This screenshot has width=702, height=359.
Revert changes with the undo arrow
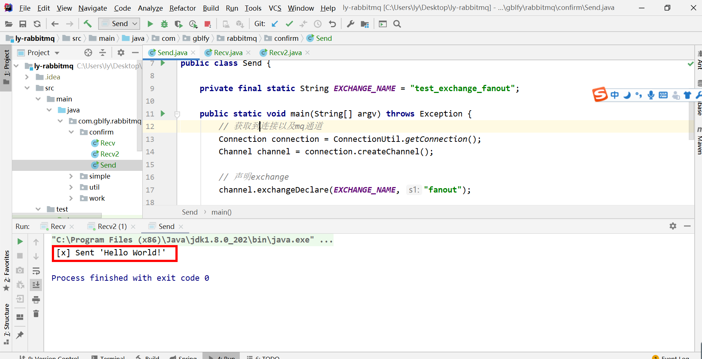(332, 24)
